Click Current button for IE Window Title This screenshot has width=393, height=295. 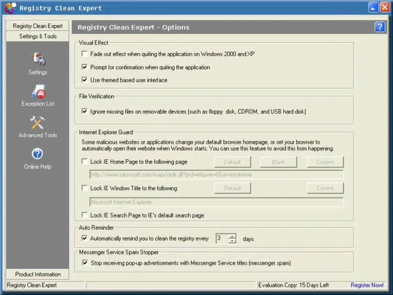pos(325,188)
